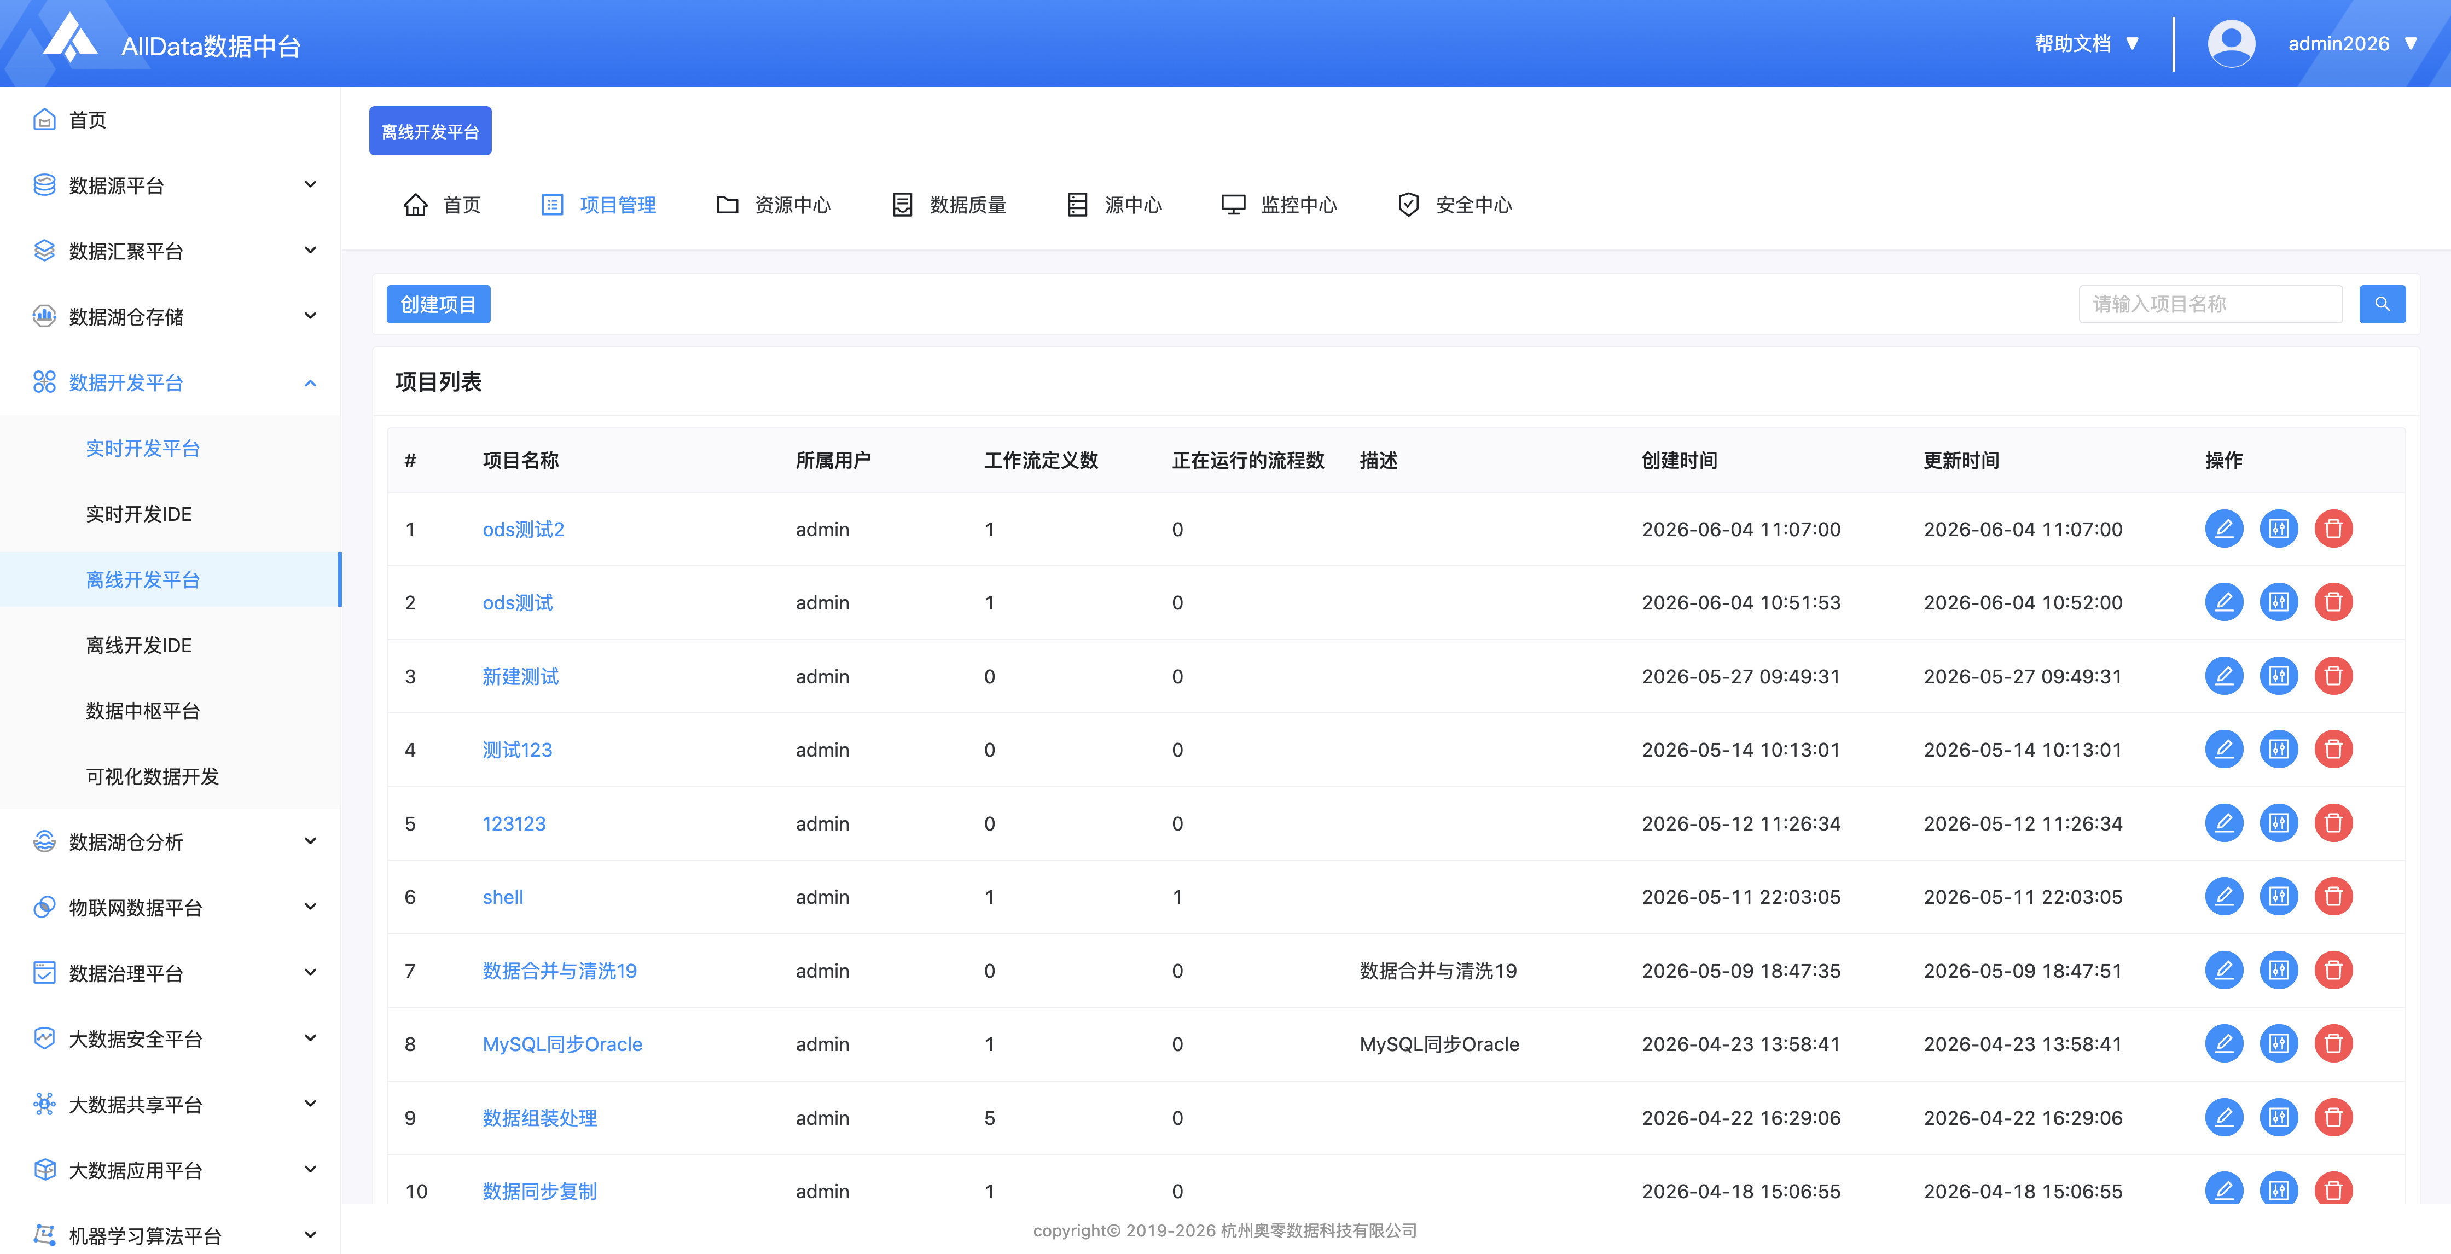Edit the 新建测试 project
This screenshot has width=2451, height=1254.
point(2223,676)
